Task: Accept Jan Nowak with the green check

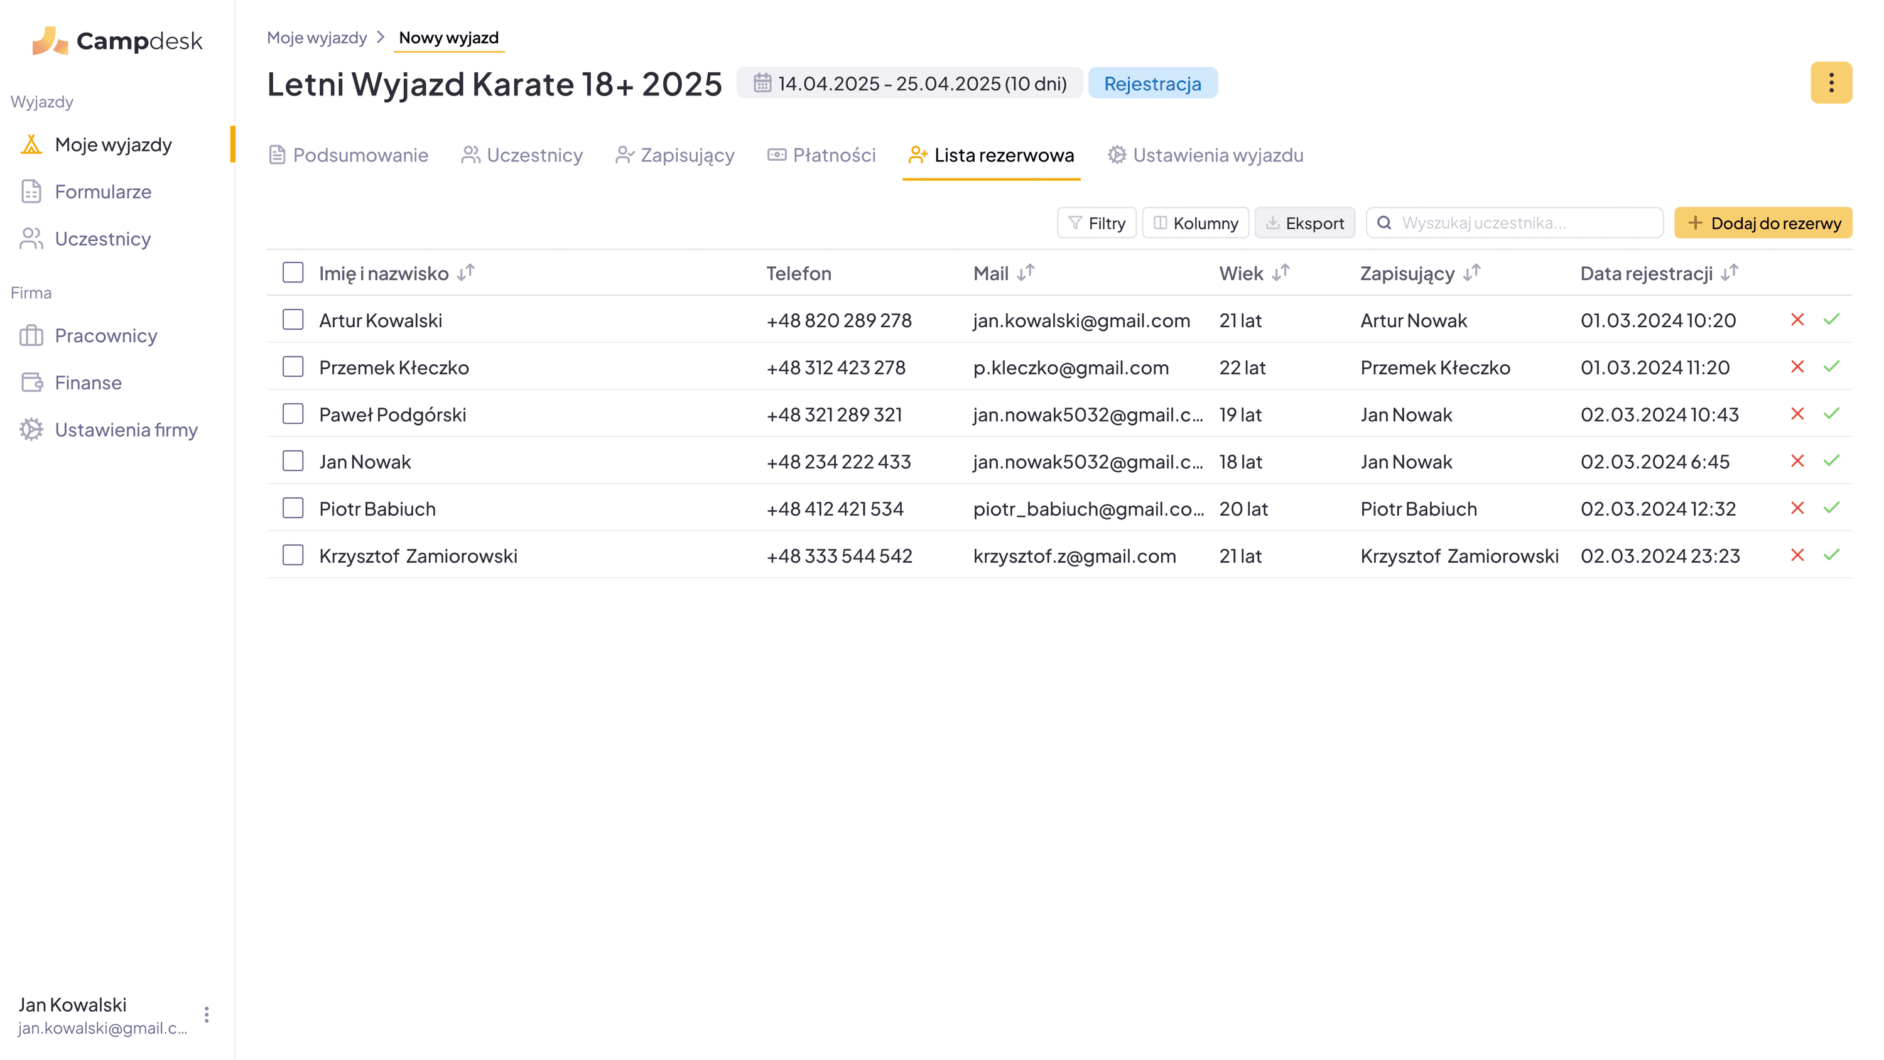Action: [x=1831, y=461]
